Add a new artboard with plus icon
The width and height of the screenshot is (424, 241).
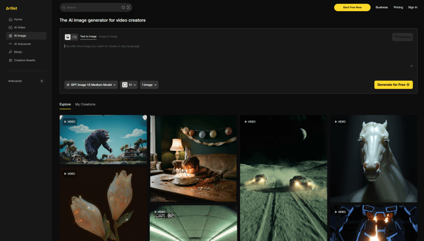[x=42, y=81]
